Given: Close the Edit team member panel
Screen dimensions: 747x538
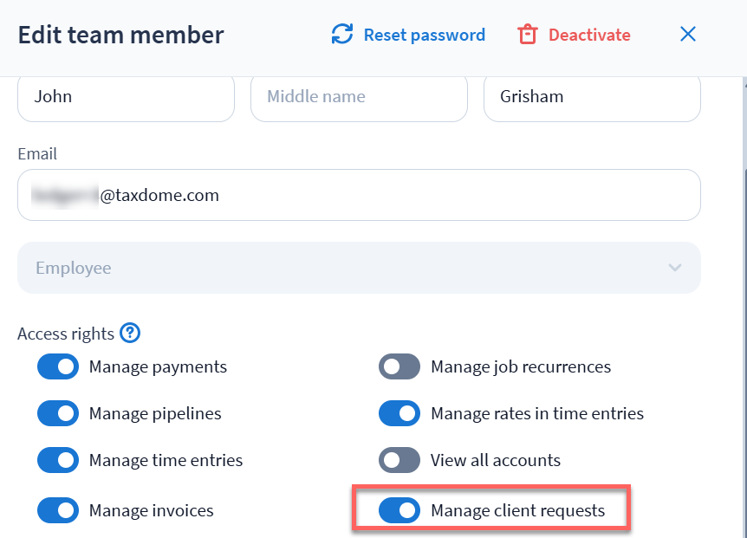Looking at the screenshot, I should click(688, 35).
